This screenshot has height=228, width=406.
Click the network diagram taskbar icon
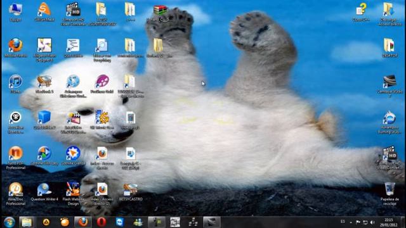tap(193, 222)
